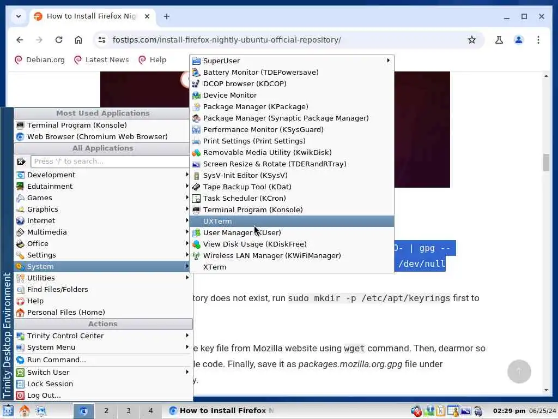
Task: Bookmark page with star icon
Action: point(471,39)
